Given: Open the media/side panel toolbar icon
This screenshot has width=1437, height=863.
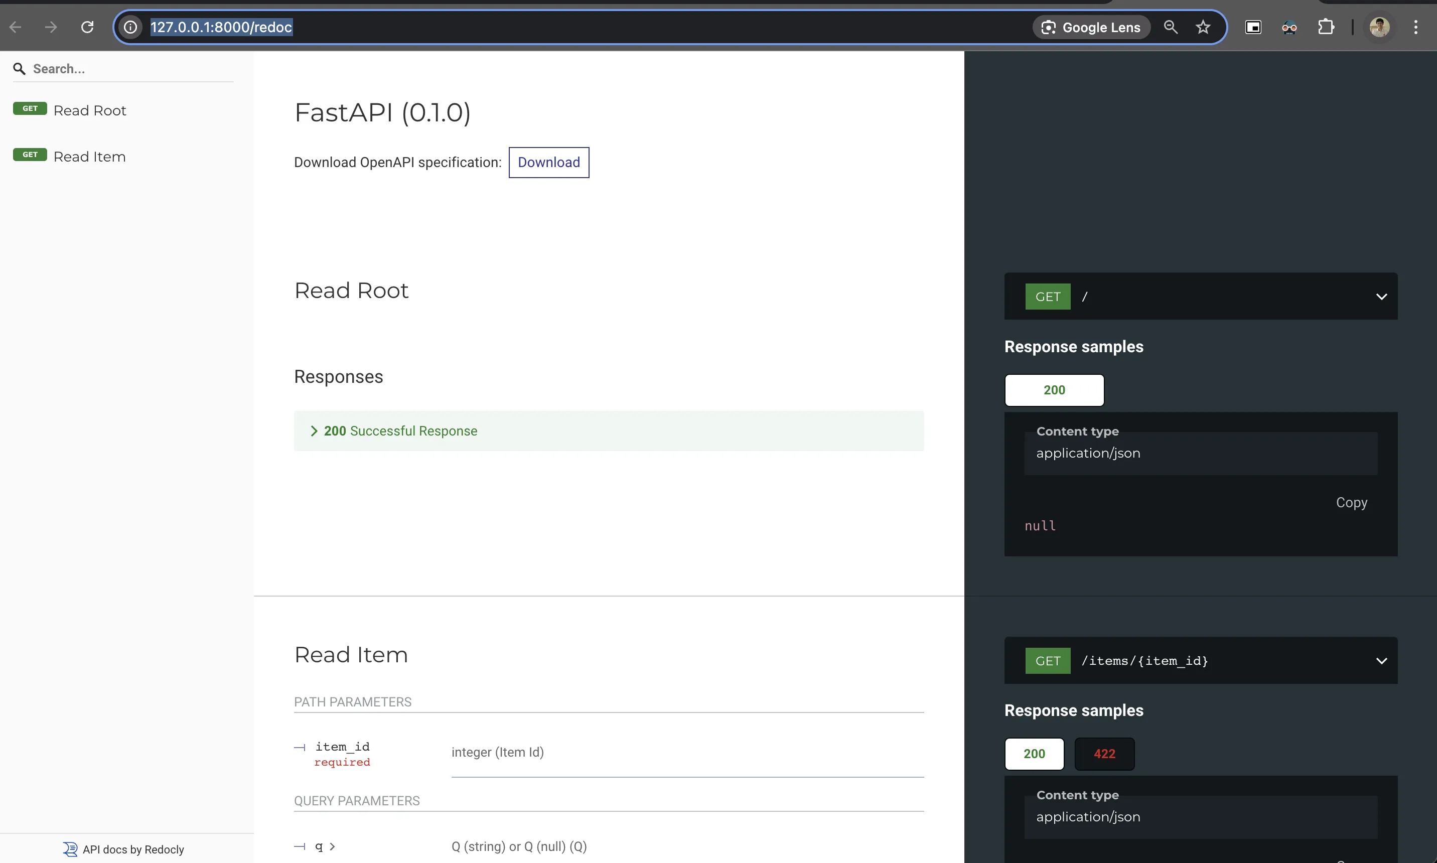Looking at the screenshot, I should coord(1253,27).
